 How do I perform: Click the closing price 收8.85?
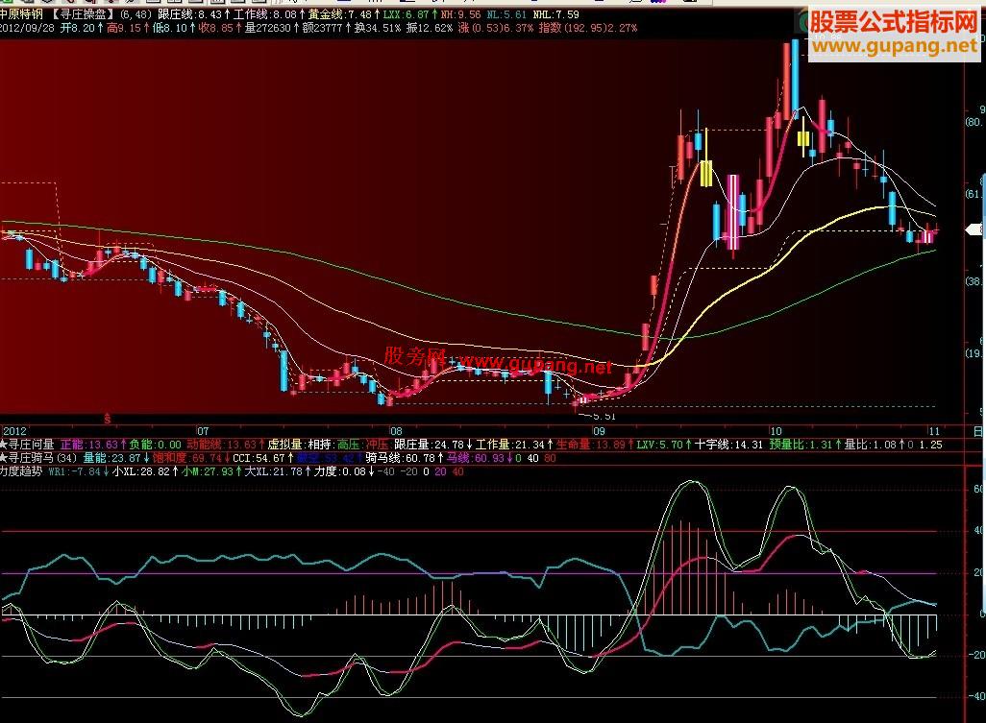click(221, 28)
